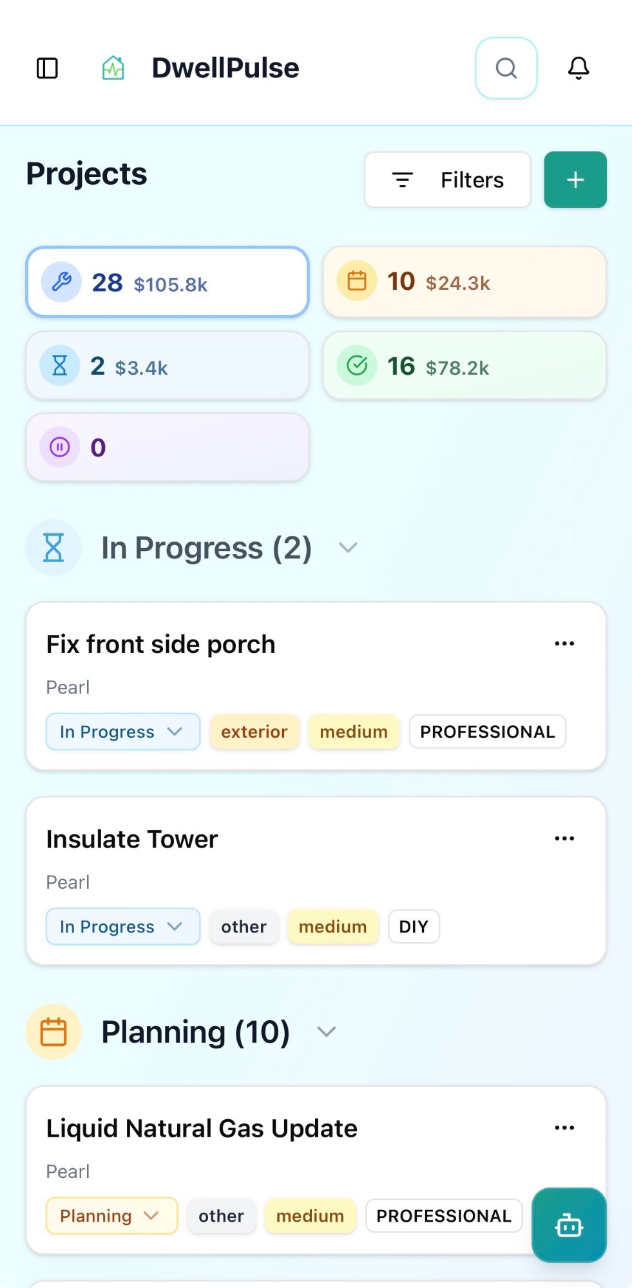Open the Filters button
This screenshot has height=1288, width=632.
(447, 180)
